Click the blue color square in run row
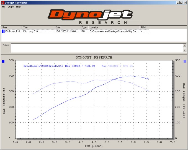The image size is (188, 150). pyautogui.click(x=3, y=31)
